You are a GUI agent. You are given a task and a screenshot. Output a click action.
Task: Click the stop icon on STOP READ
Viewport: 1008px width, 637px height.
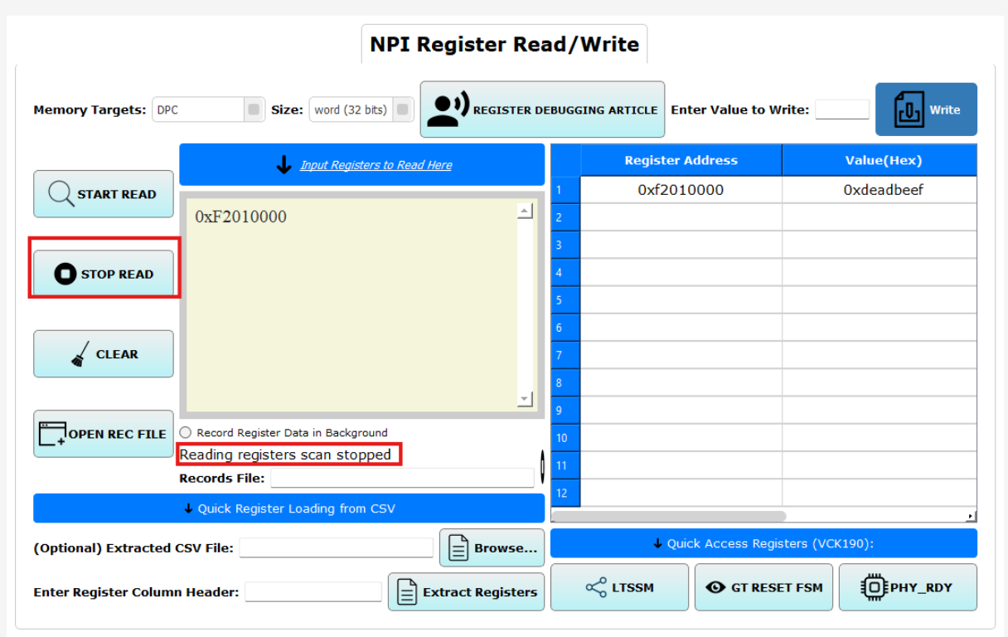coord(65,274)
